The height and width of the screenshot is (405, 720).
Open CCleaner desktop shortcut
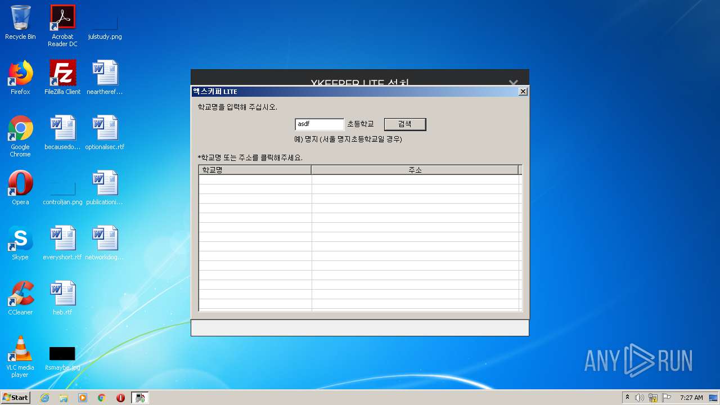click(20, 298)
